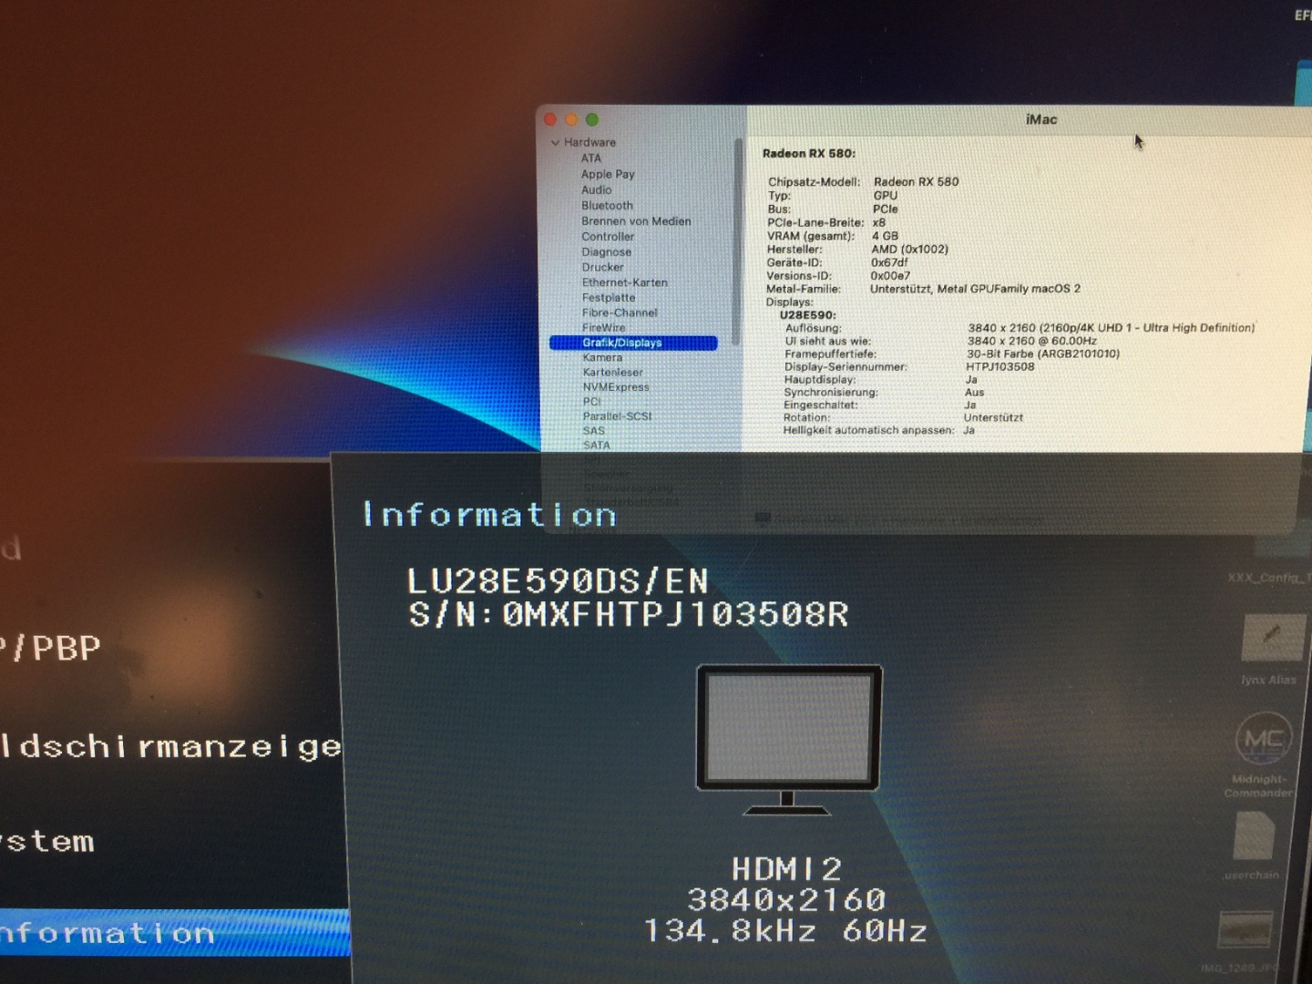Screen dimensions: 1312x984
Task: Click the monitor icon in the Information overlay
Action: tap(789, 739)
